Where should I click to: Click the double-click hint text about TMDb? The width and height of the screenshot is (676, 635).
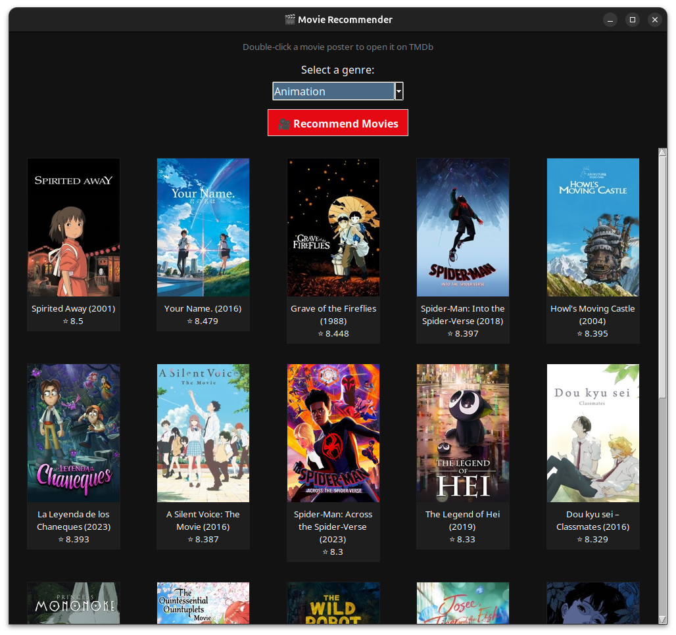tap(337, 47)
